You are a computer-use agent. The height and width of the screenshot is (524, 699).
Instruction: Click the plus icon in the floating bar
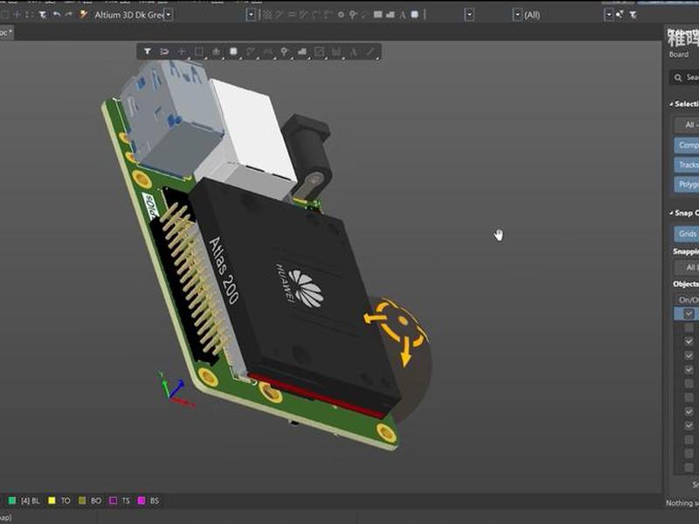tap(182, 52)
